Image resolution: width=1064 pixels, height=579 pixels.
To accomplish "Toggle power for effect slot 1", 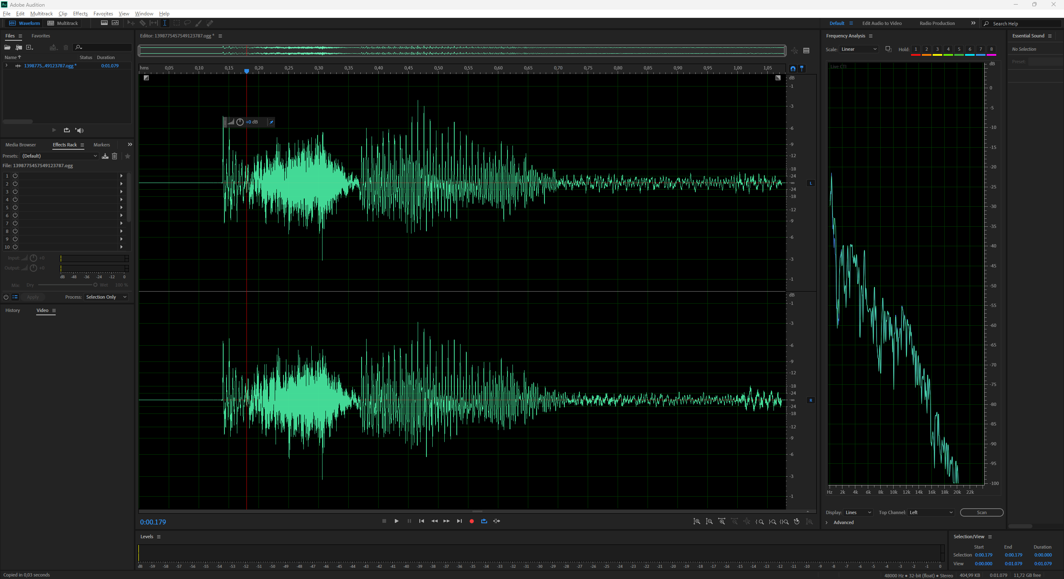I will (x=15, y=176).
